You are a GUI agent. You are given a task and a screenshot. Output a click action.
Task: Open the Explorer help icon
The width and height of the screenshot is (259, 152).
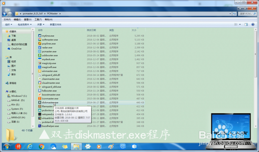[x=253, y=24]
